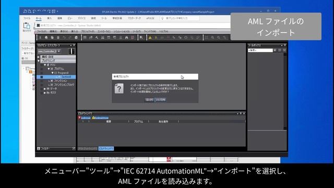Screen dimensions: 334x188
Task: Switch to マスターデータ tab in EPLAN ribbon
Action: [x=134, y=18]
